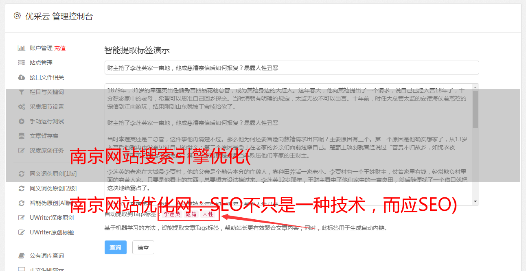Click the article title input field
The width and height of the screenshot is (526, 271).
click(x=291, y=68)
